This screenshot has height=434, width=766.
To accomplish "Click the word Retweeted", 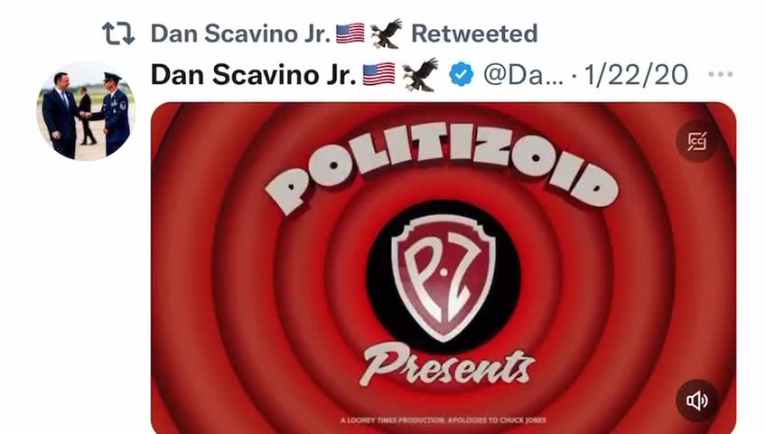I will click(474, 33).
